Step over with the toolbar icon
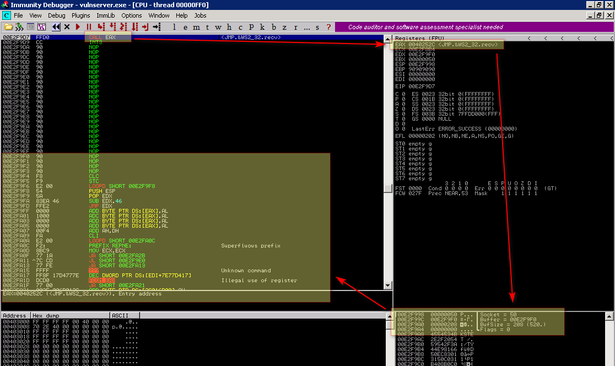 112,26
